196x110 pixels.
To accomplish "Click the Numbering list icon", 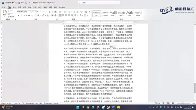I will tap(65, 12).
